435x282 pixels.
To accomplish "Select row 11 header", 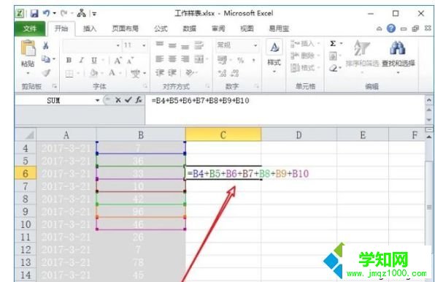I will pos(26,237).
